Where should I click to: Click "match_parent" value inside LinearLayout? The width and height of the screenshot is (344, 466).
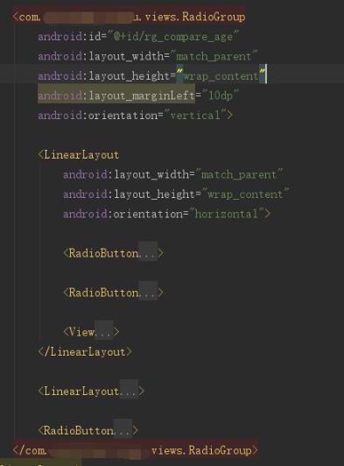point(239,174)
